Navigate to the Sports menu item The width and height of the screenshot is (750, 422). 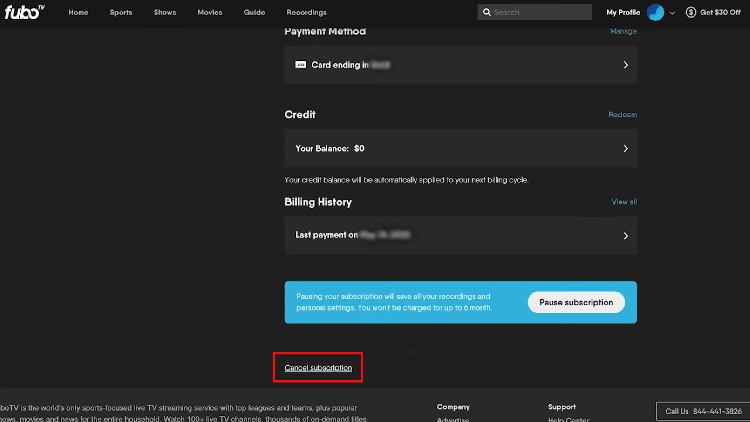pyautogui.click(x=121, y=13)
